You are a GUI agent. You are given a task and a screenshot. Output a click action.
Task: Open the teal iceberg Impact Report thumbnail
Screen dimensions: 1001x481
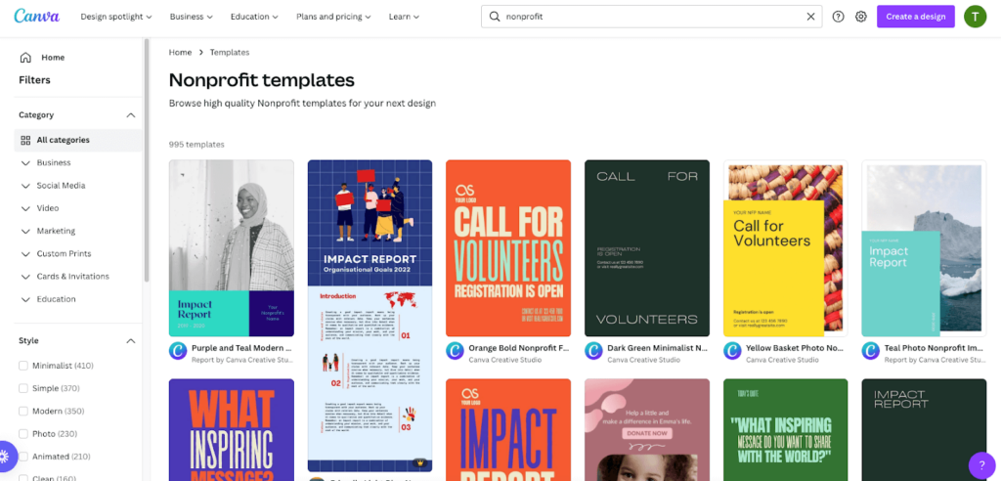924,248
